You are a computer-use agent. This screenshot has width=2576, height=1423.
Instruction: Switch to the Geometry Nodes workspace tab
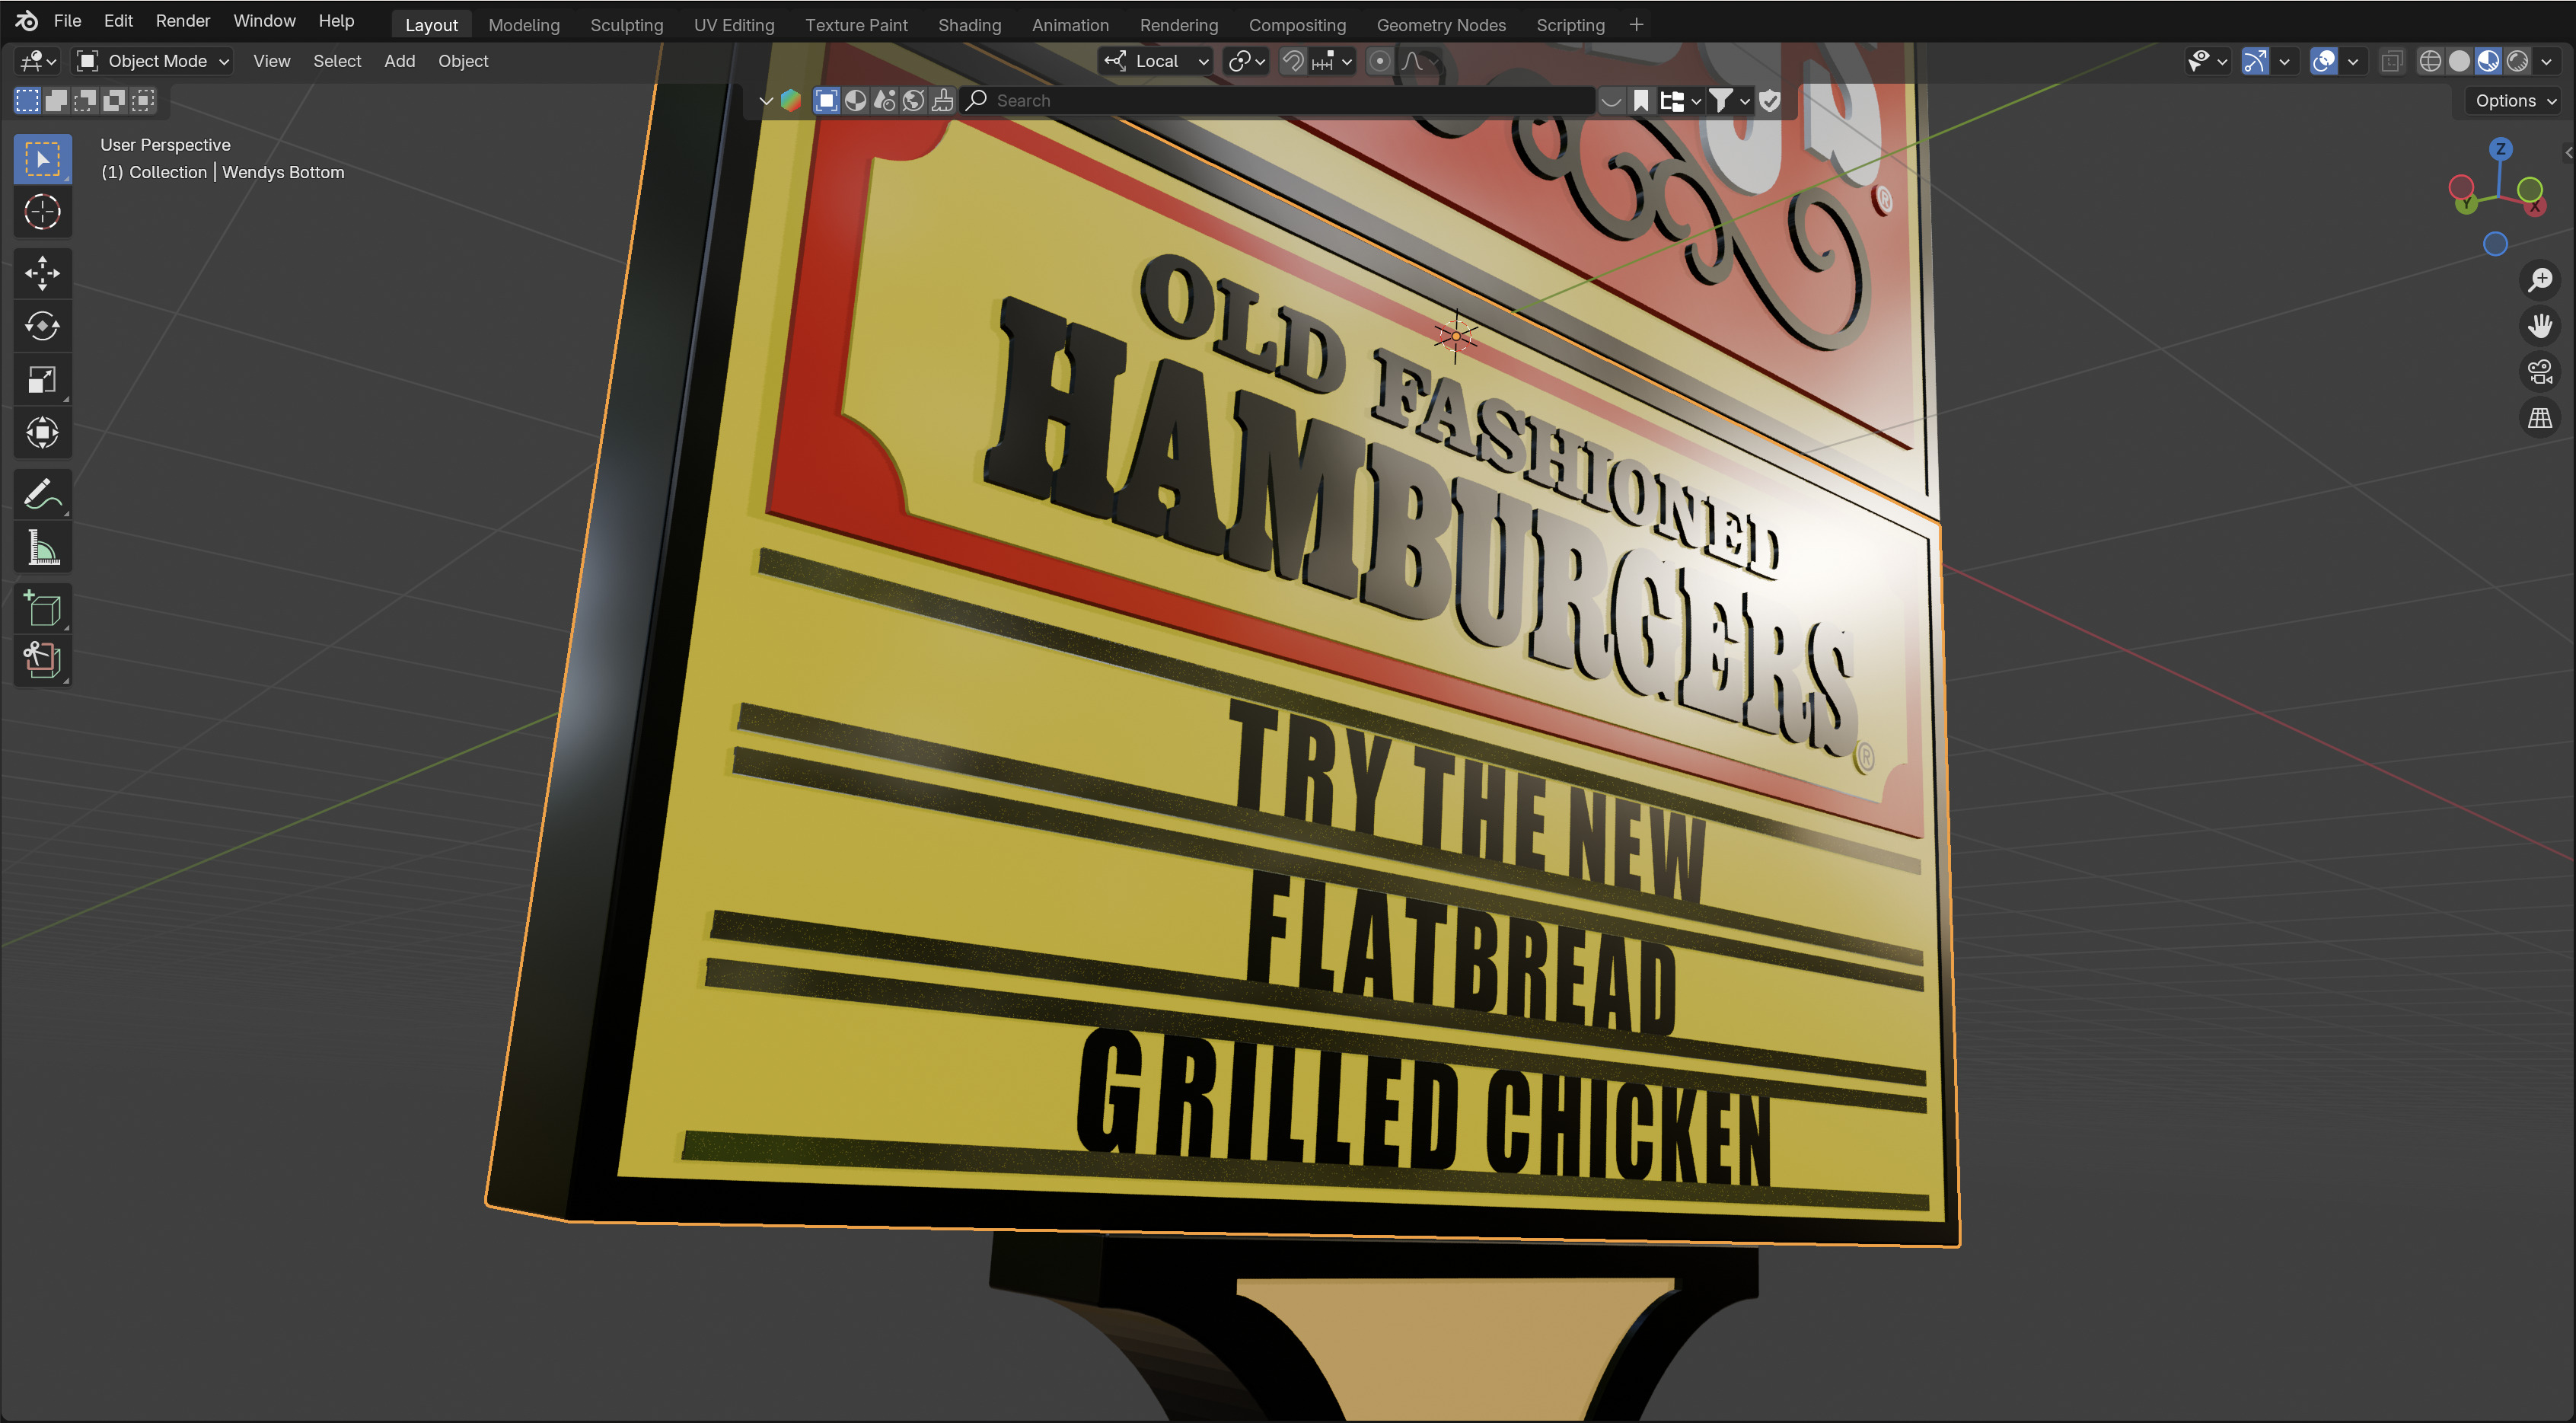[x=1441, y=25]
